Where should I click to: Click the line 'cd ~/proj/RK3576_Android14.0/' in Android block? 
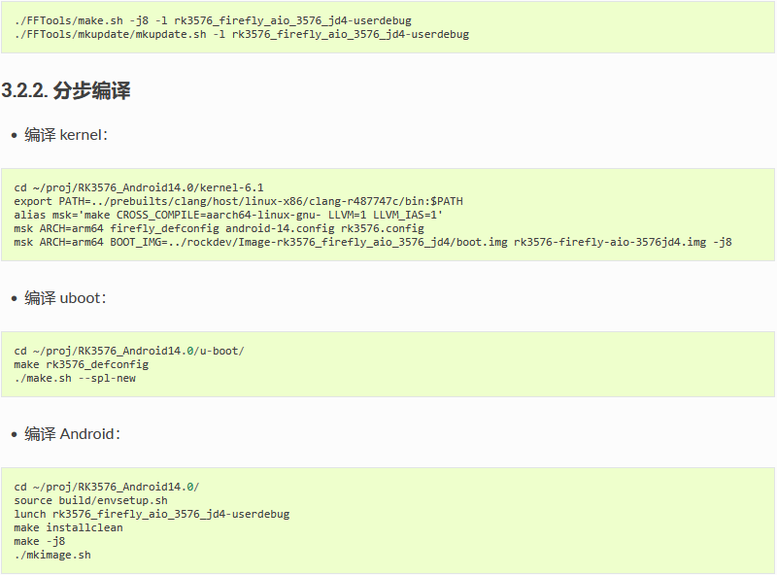coord(107,487)
